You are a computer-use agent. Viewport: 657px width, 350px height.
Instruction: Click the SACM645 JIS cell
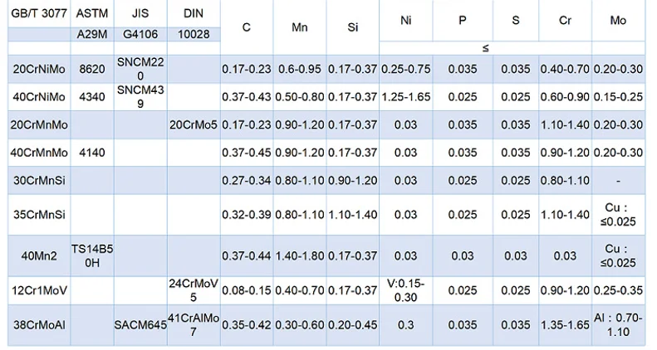tap(140, 325)
